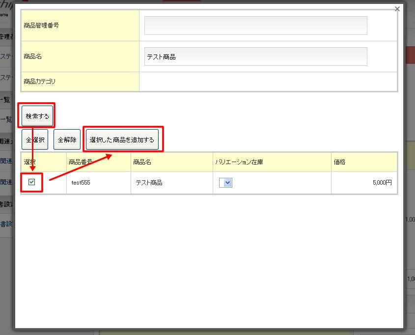Select the test555 product number cell

tap(81, 183)
